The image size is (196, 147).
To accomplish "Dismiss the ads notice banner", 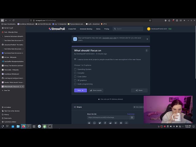I will click(147, 39).
